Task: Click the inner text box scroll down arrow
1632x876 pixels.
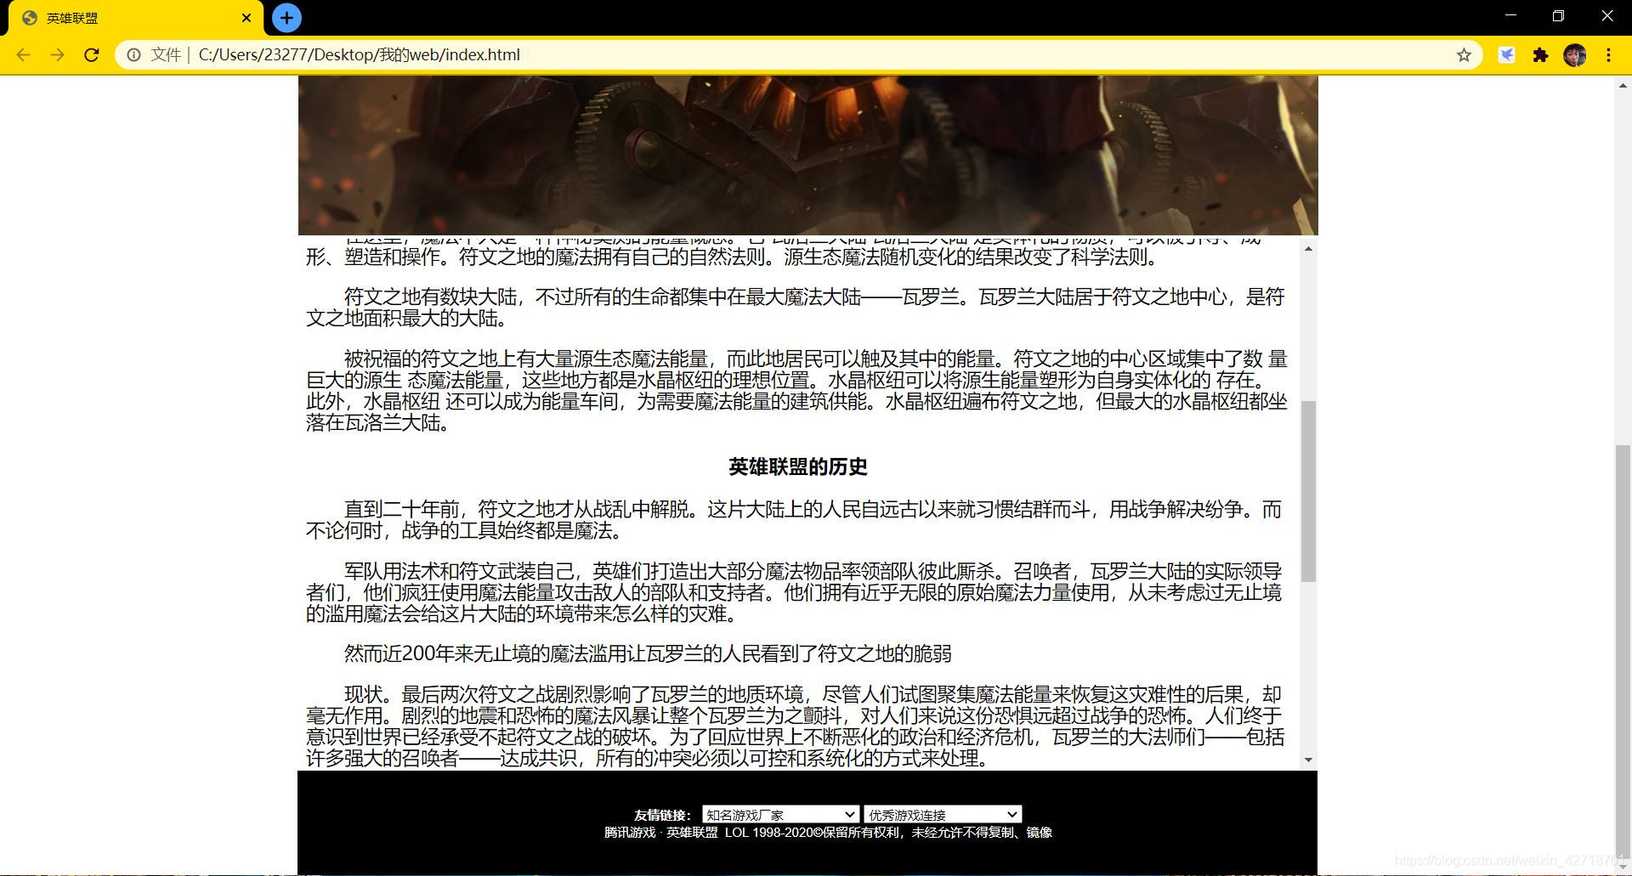Action: click(1308, 760)
